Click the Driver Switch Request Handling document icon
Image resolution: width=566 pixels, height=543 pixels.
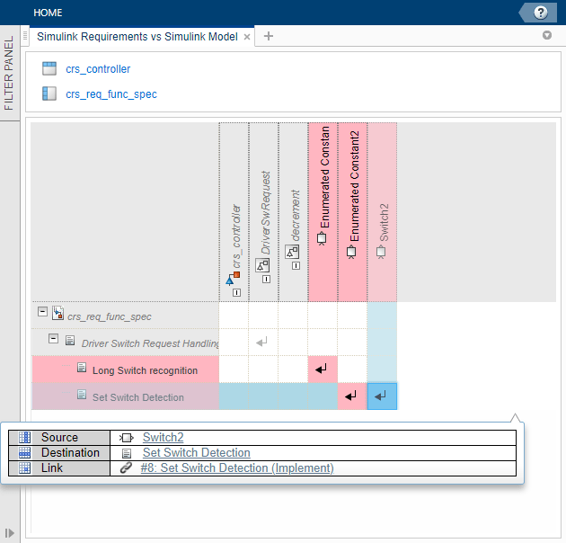[x=70, y=341]
